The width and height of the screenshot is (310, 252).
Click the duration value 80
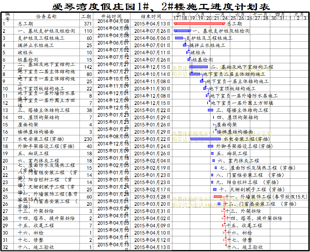[89, 74]
